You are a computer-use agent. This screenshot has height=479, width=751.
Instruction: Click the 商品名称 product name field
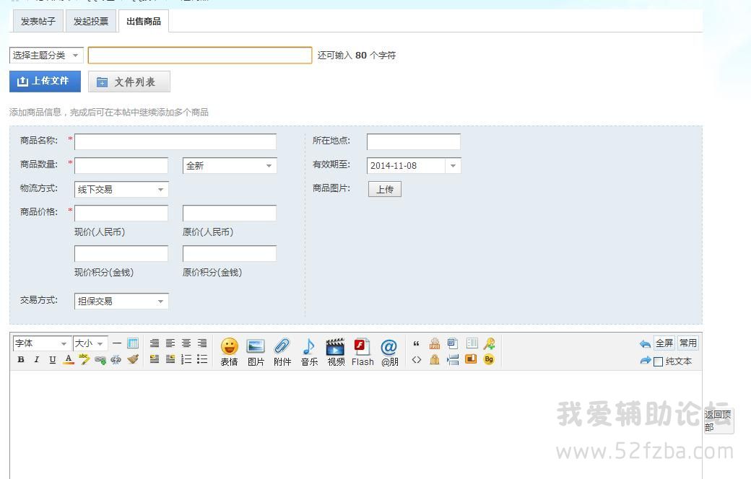(175, 141)
